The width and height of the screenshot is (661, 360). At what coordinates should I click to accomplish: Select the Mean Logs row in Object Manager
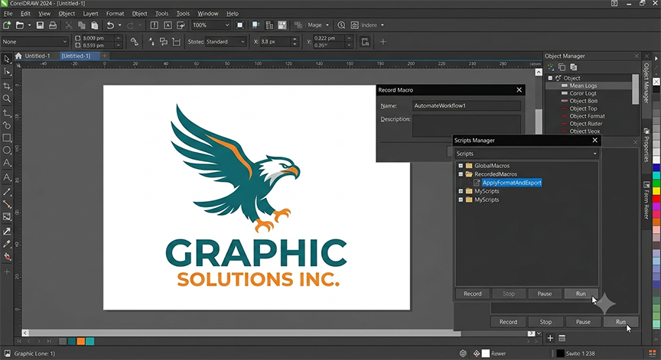point(589,86)
